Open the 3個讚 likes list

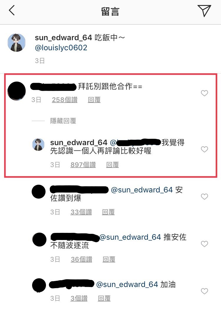coord(79,299)
